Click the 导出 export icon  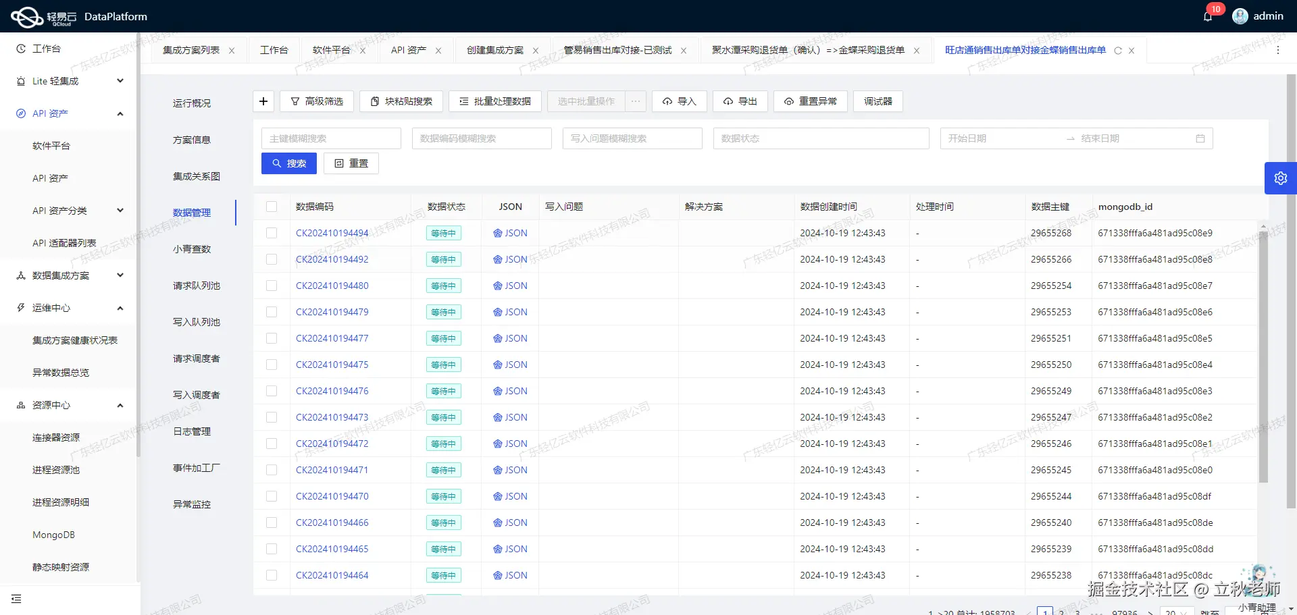(740, 101)
